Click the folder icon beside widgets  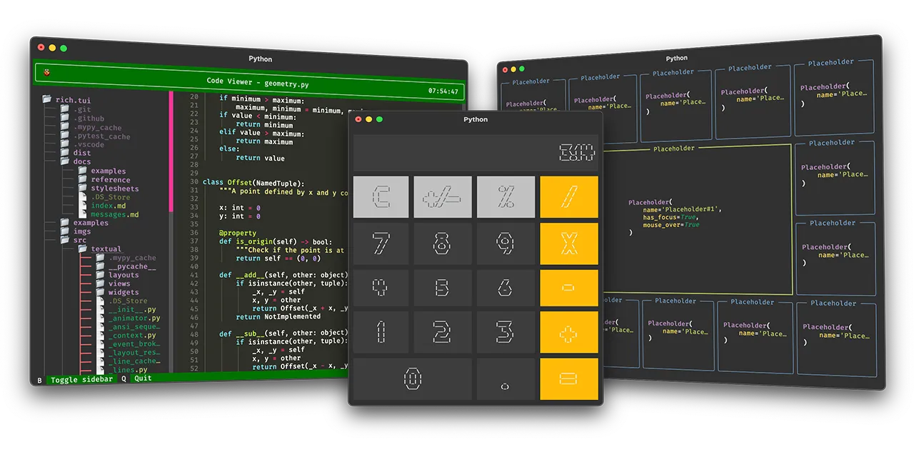click(x=101, y=292)
